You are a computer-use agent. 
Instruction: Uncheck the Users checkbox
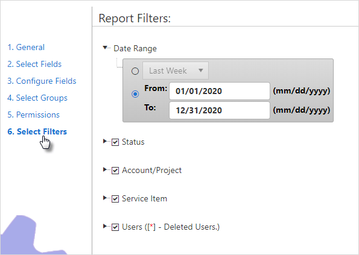115,227
